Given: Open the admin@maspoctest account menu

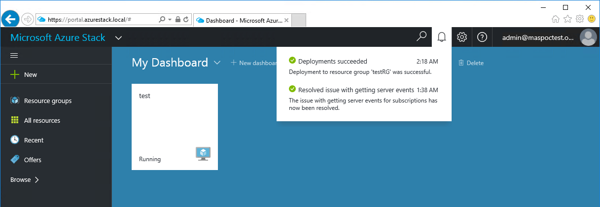Looking at the screenshot, I should pos(546,37).
